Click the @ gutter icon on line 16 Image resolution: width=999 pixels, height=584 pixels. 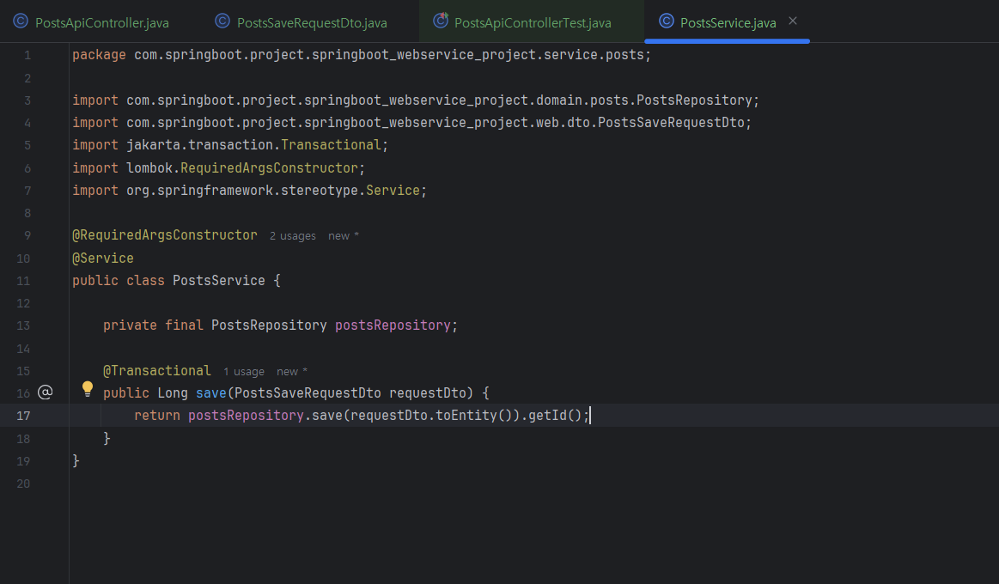(46, 392)
